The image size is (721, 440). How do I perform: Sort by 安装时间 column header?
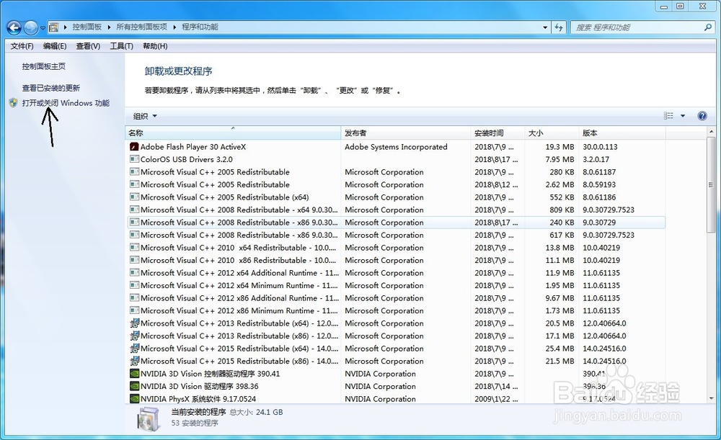pyautogui.click(x=497, y=133)
